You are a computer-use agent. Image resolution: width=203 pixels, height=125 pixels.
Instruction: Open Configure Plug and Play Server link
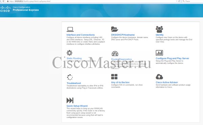pyautogui.click(x=173, y=58)
